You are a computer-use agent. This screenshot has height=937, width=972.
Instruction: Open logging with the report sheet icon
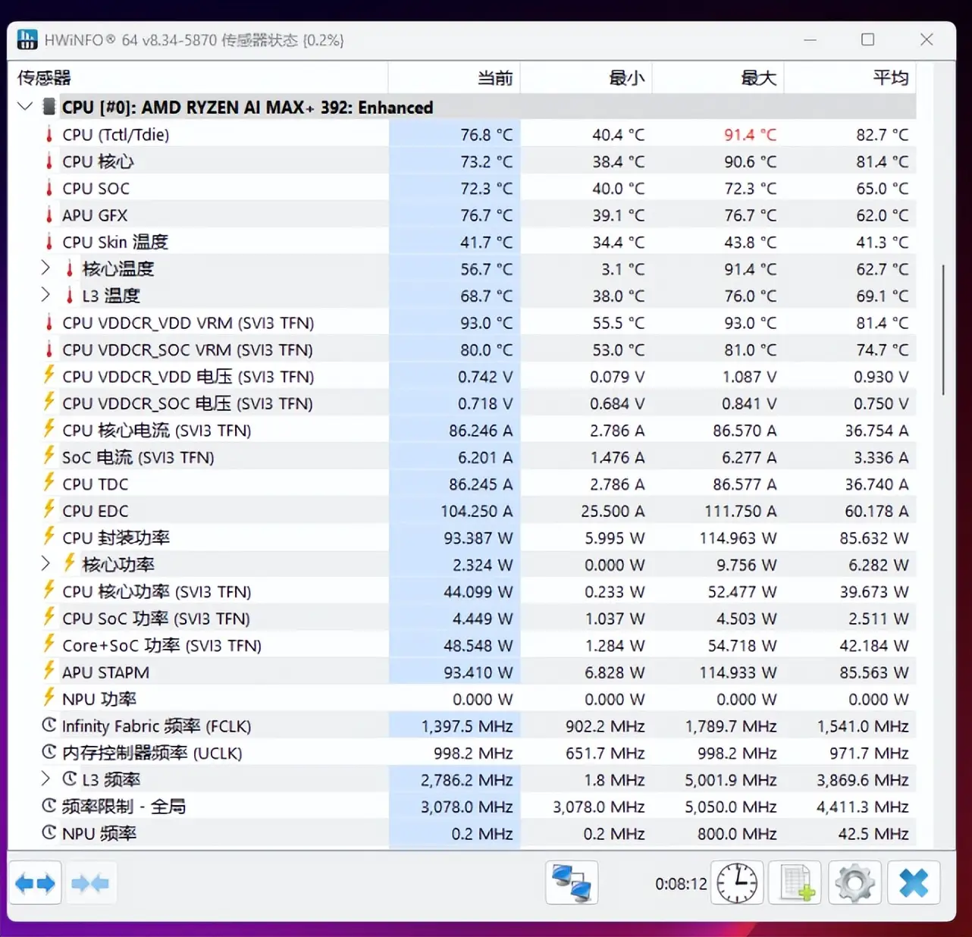click(795, 882)
